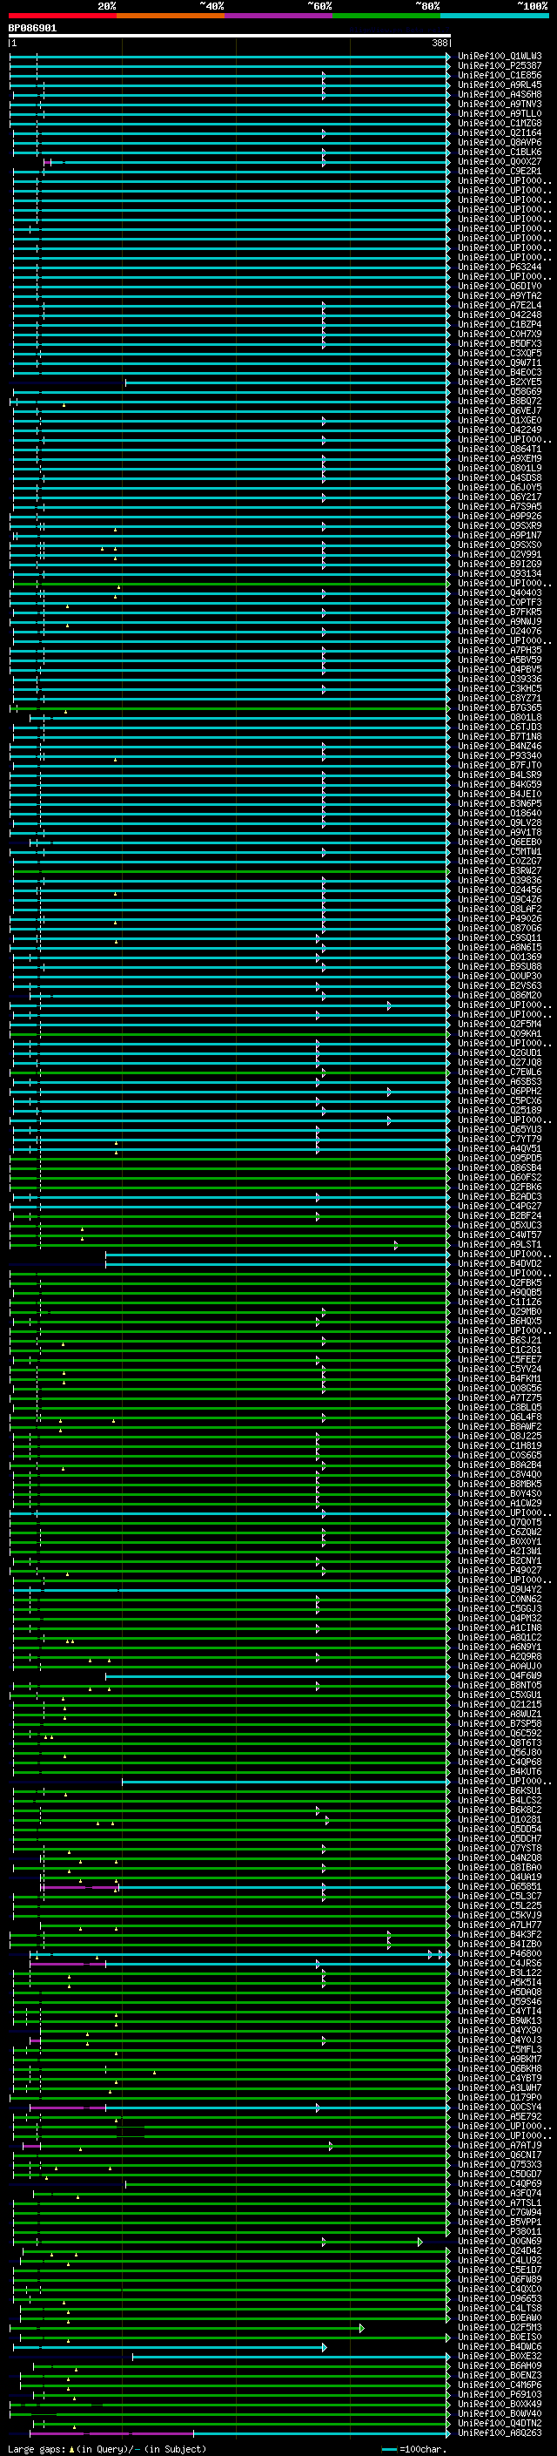Screen dimensions: 557x2456
Task: Click the orange ~40% identity color segment
Action: pyautogui.click(x=171, y=16)
